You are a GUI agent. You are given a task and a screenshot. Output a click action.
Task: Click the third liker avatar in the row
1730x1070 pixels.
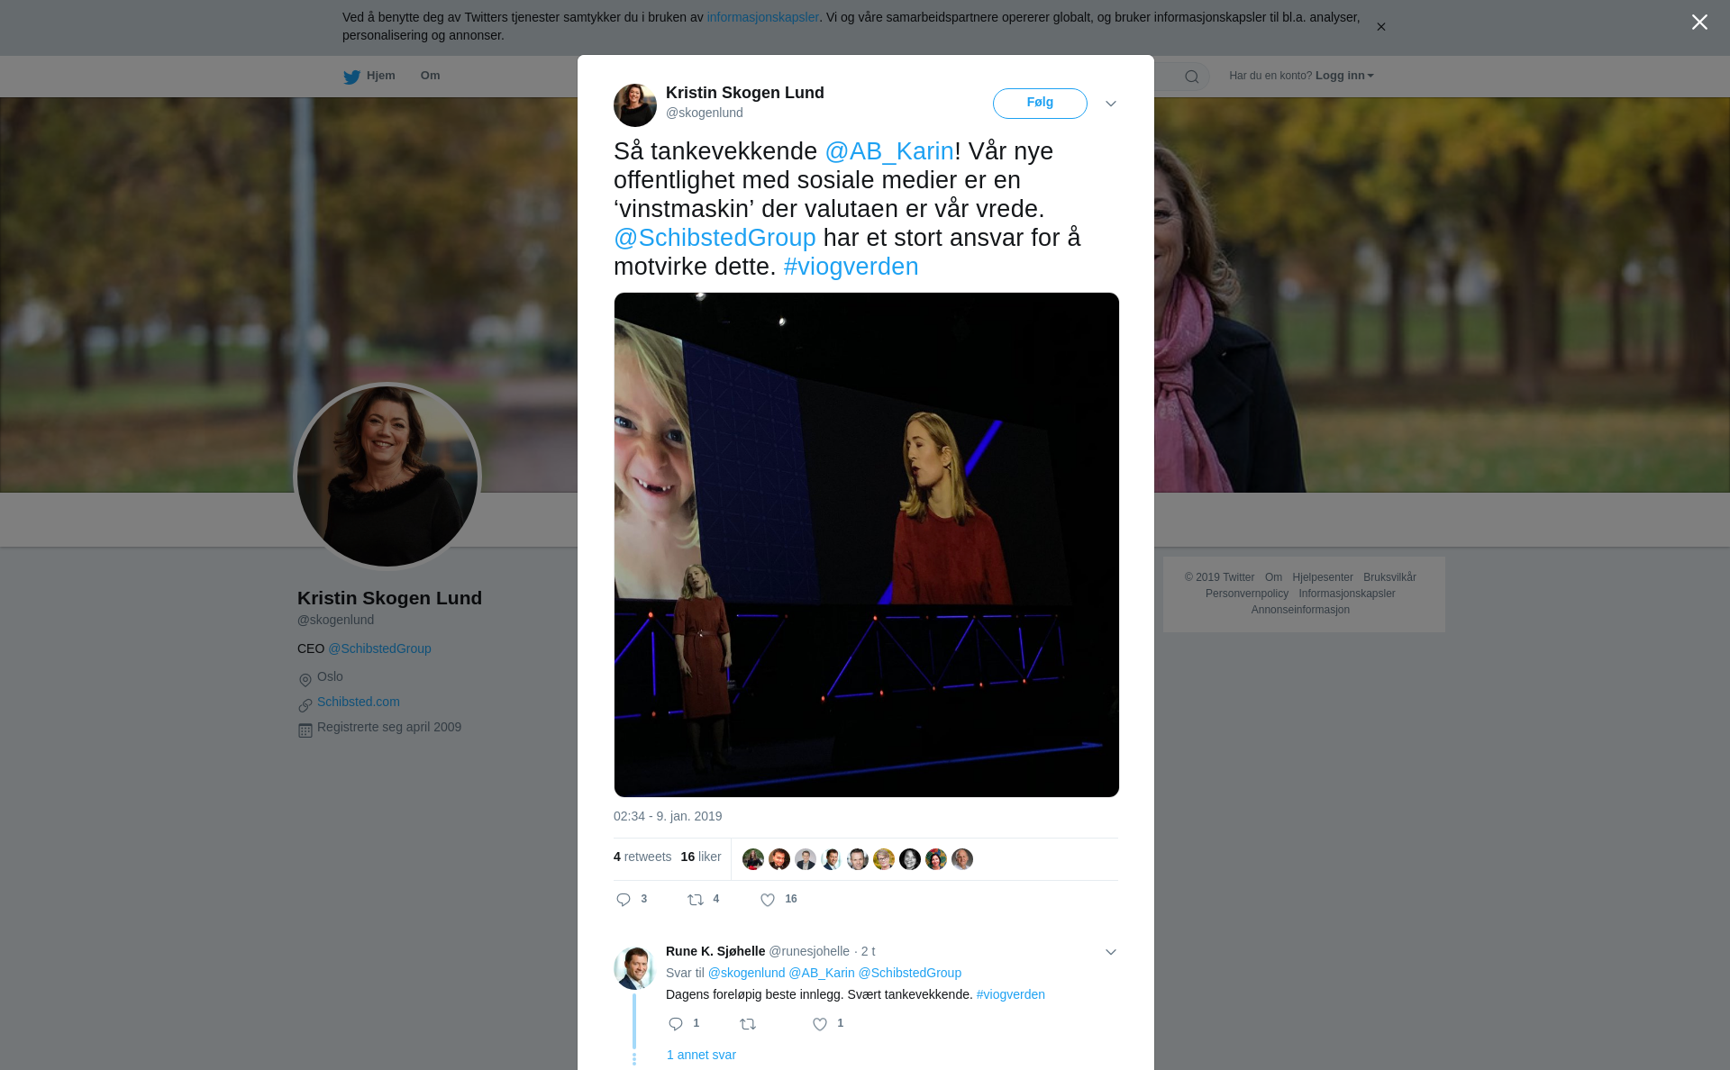pyautogui.click(x=806, y=859)
